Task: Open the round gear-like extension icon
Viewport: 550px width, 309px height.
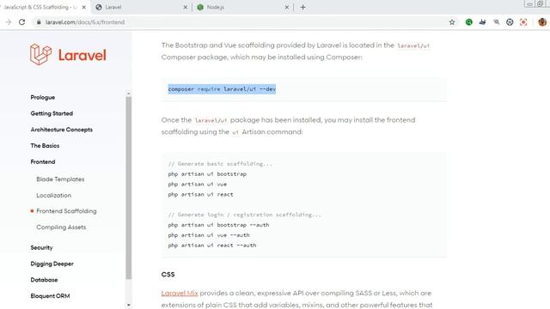Action: 510,22
